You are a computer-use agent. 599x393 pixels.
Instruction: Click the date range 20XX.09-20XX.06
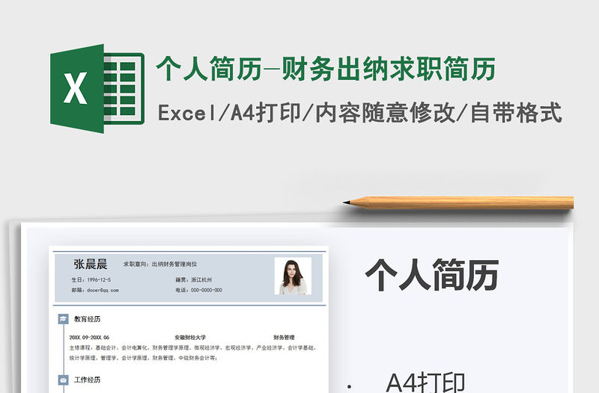pos(89,338)
